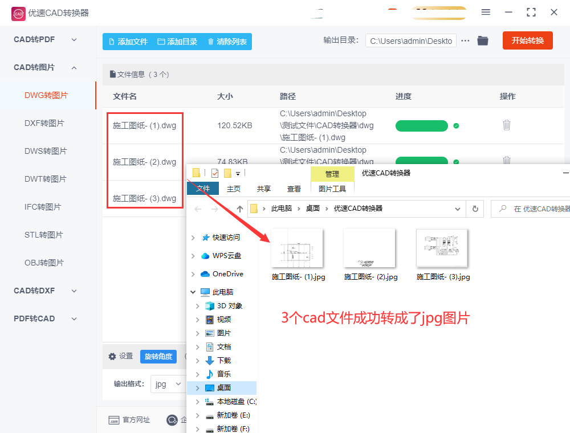570x433 pixels.
Task: Open the 文件 tab in Explorer ribbon
Action: coord(203,189)
